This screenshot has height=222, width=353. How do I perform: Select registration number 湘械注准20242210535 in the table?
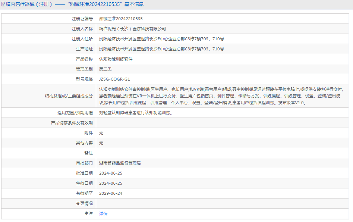coord(121,19)
